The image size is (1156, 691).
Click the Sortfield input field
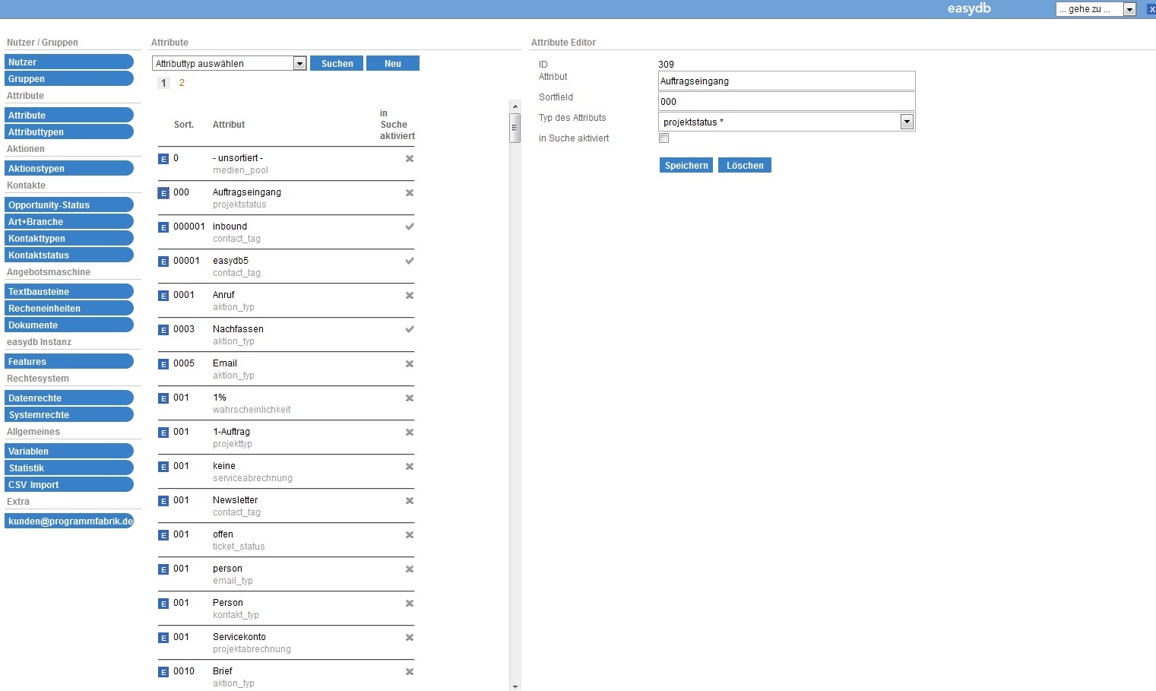tap(787, 101)
